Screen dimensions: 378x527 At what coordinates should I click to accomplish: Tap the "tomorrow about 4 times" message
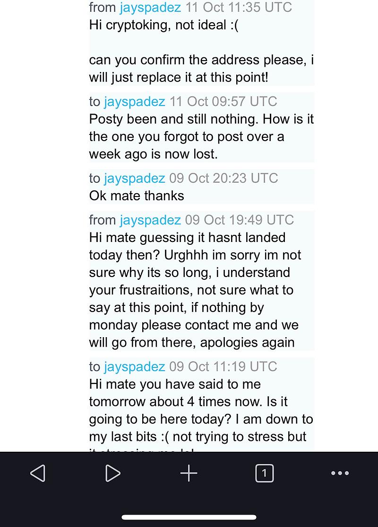pos(201,410)
